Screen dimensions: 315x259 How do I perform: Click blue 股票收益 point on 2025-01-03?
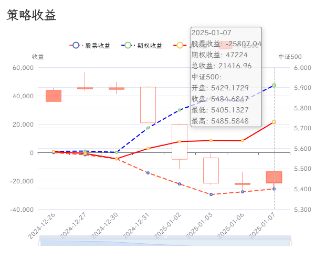click(x=211, y=194)
